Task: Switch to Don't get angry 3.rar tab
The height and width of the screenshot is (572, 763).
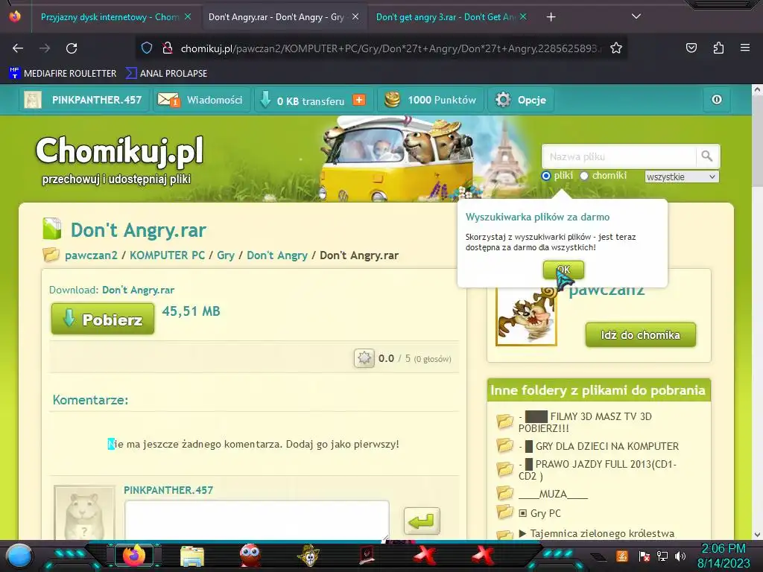Action: click(446, 17)
